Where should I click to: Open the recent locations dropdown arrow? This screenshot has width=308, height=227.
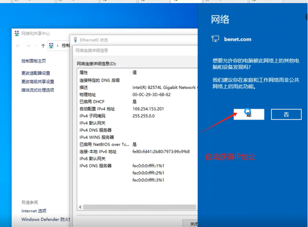pos(36,46)
